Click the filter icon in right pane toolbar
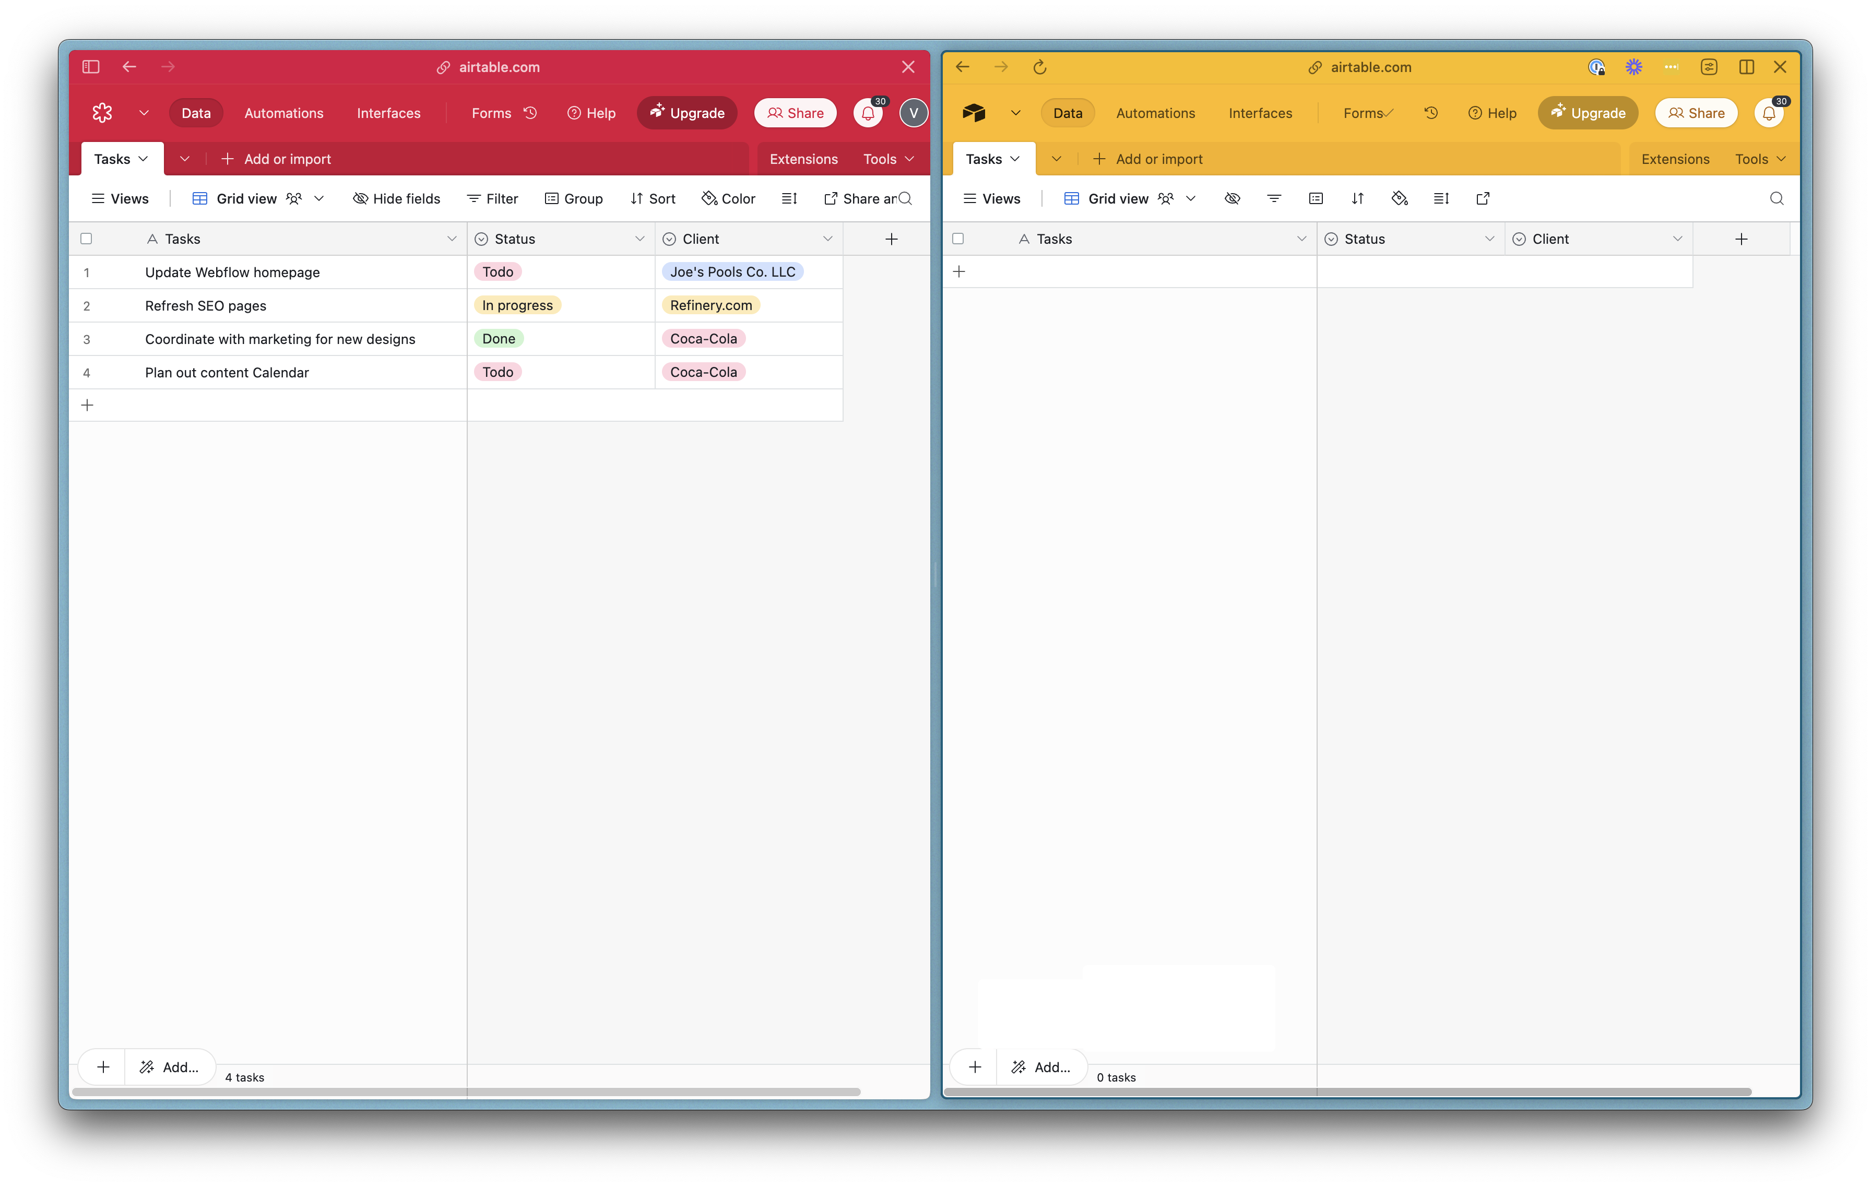Viewport: 1871px width, 1187px height. coord(1273,199)
